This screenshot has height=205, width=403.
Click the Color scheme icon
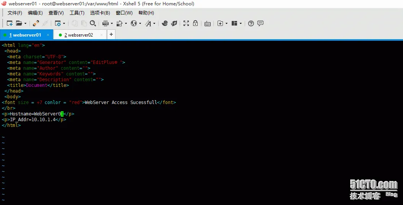[120, 23]
